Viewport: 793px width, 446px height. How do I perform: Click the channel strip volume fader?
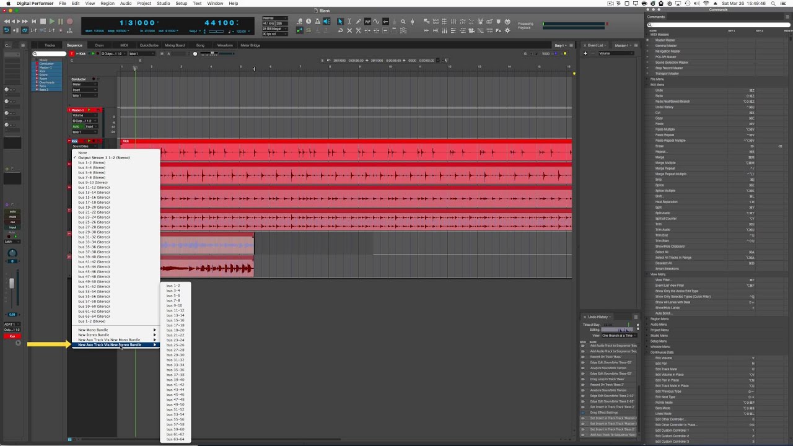click(11, 284)
